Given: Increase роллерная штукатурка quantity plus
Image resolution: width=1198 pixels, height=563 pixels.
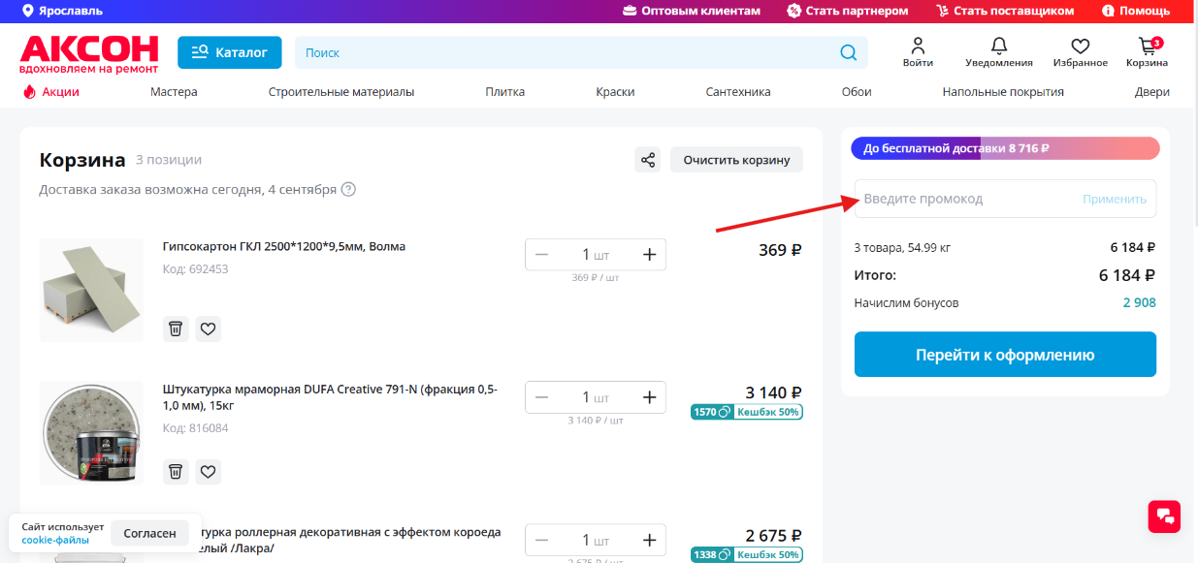Looking at the screenshot, I should coord(650,540).
